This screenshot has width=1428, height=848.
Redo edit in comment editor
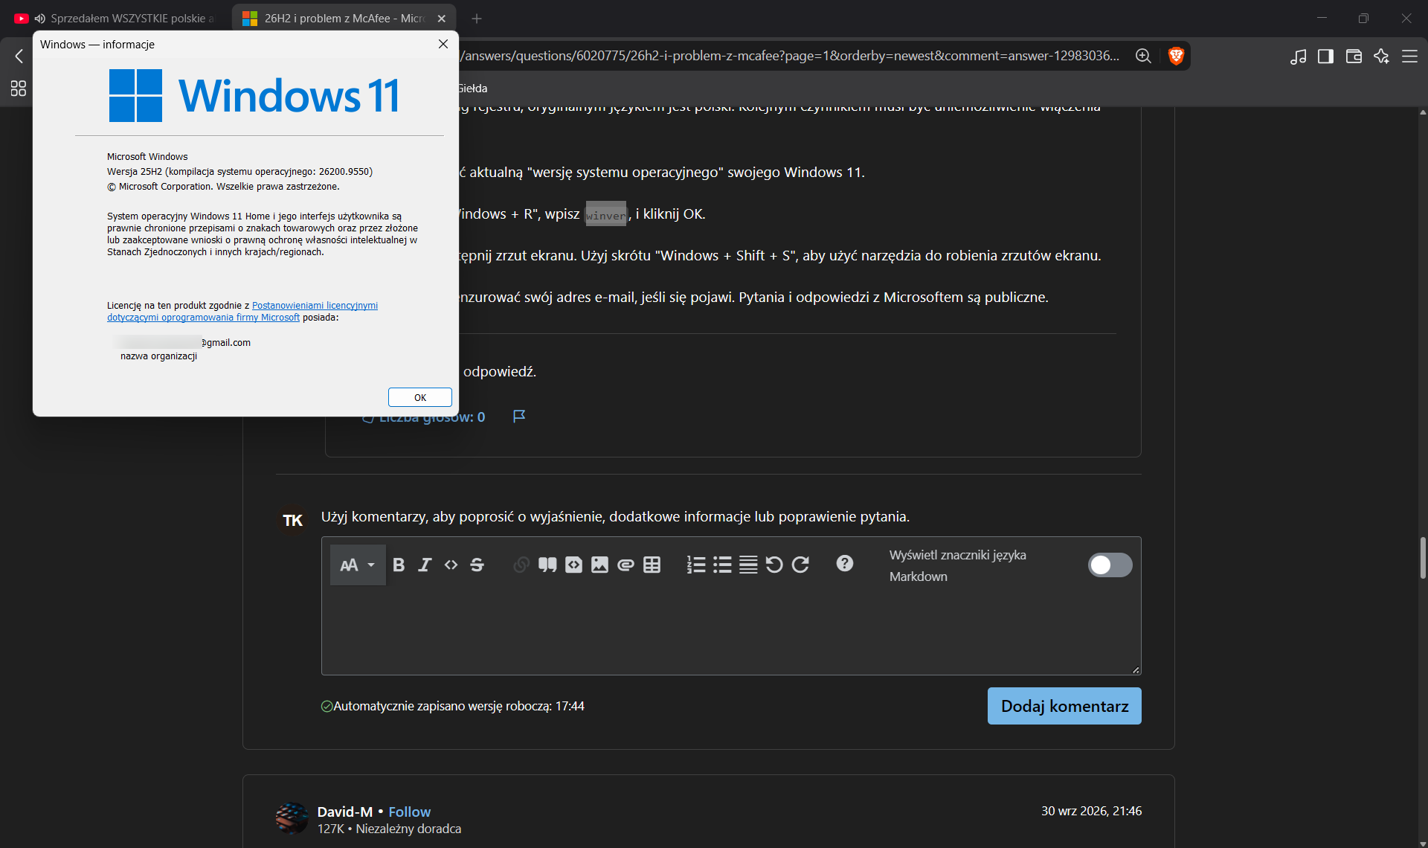coord(800,565)
